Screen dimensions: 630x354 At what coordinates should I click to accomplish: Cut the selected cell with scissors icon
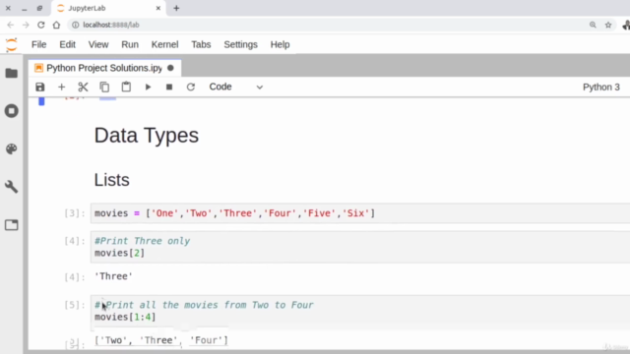pyautogui.click(x=83, y=88)
